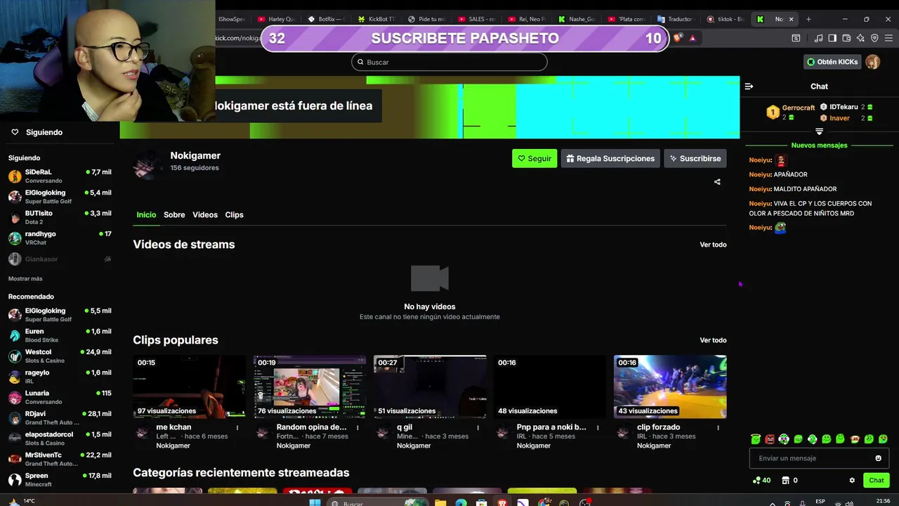Switch to the tiktok browser tab
The image size is (899, 506).
[726, 19]
